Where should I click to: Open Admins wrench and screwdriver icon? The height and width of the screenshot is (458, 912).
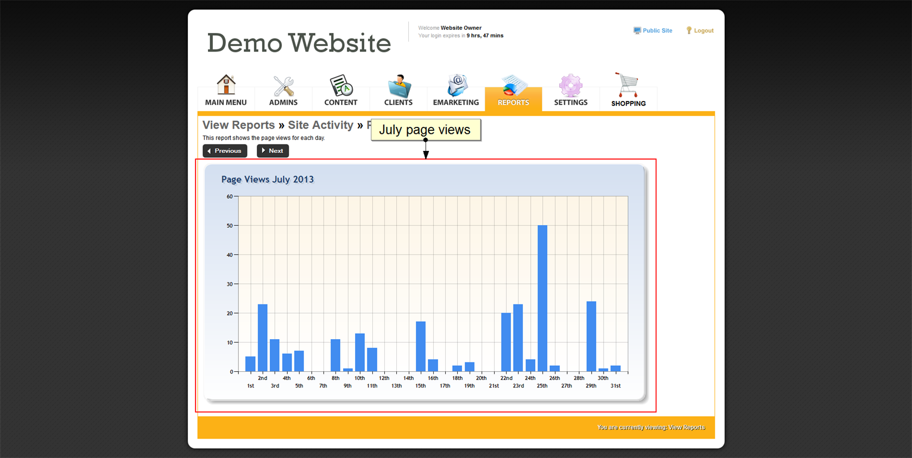pyautogui.click(x=283, y=85)
